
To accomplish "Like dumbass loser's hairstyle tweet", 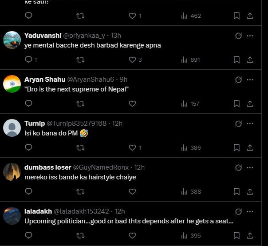I will click(x=132, y=191).
